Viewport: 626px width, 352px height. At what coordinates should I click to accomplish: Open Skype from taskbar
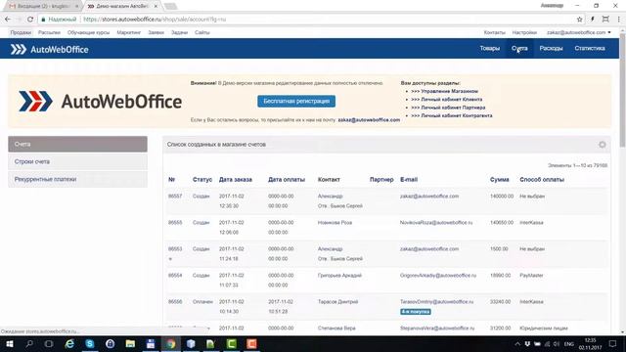[90, 343]
